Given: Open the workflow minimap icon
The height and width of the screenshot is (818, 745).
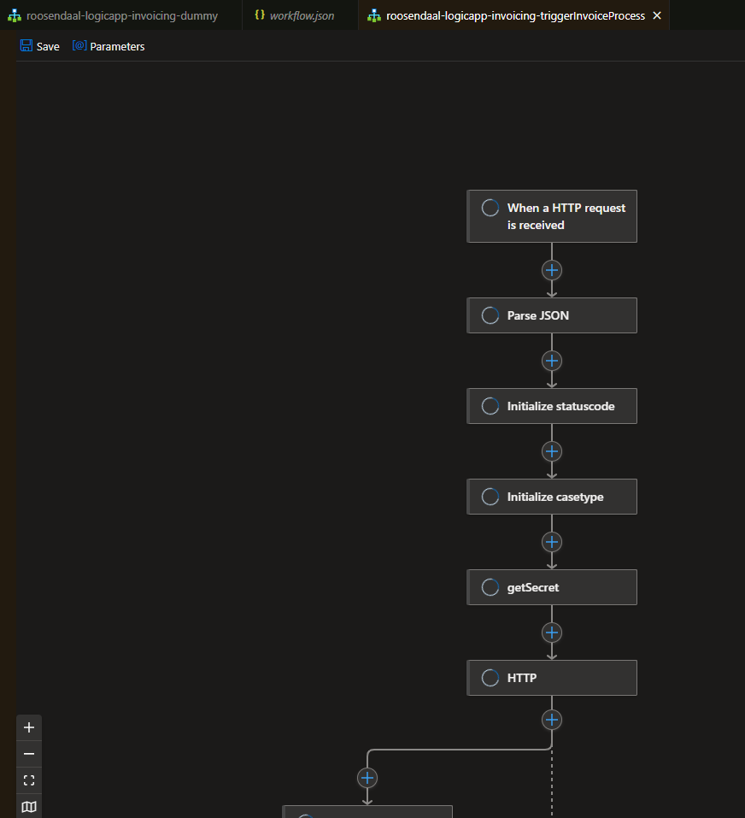Looking at the screenshot, I should [x=28, y=806].
